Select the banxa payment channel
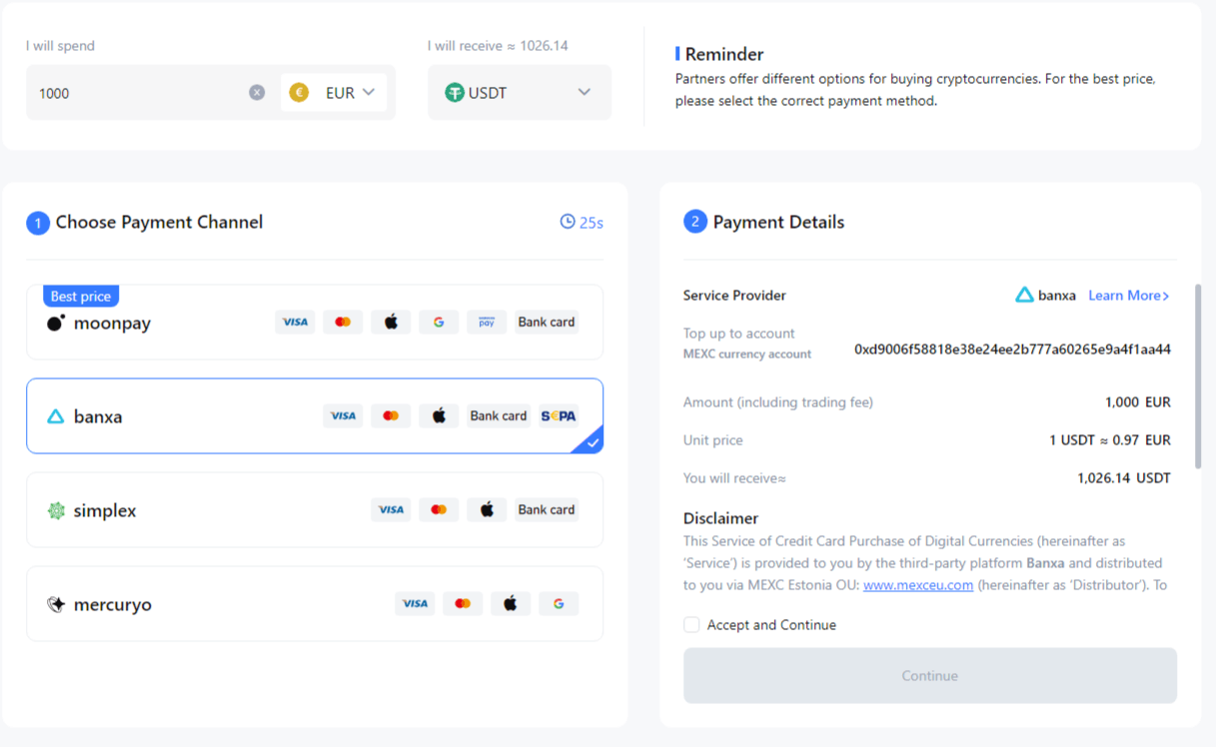The image size is (1216, 747). click(x=98, y=417)
